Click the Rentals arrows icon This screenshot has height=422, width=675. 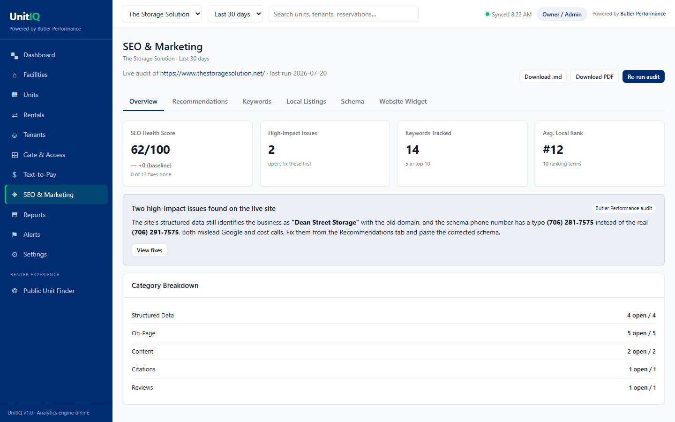point(15,115)
